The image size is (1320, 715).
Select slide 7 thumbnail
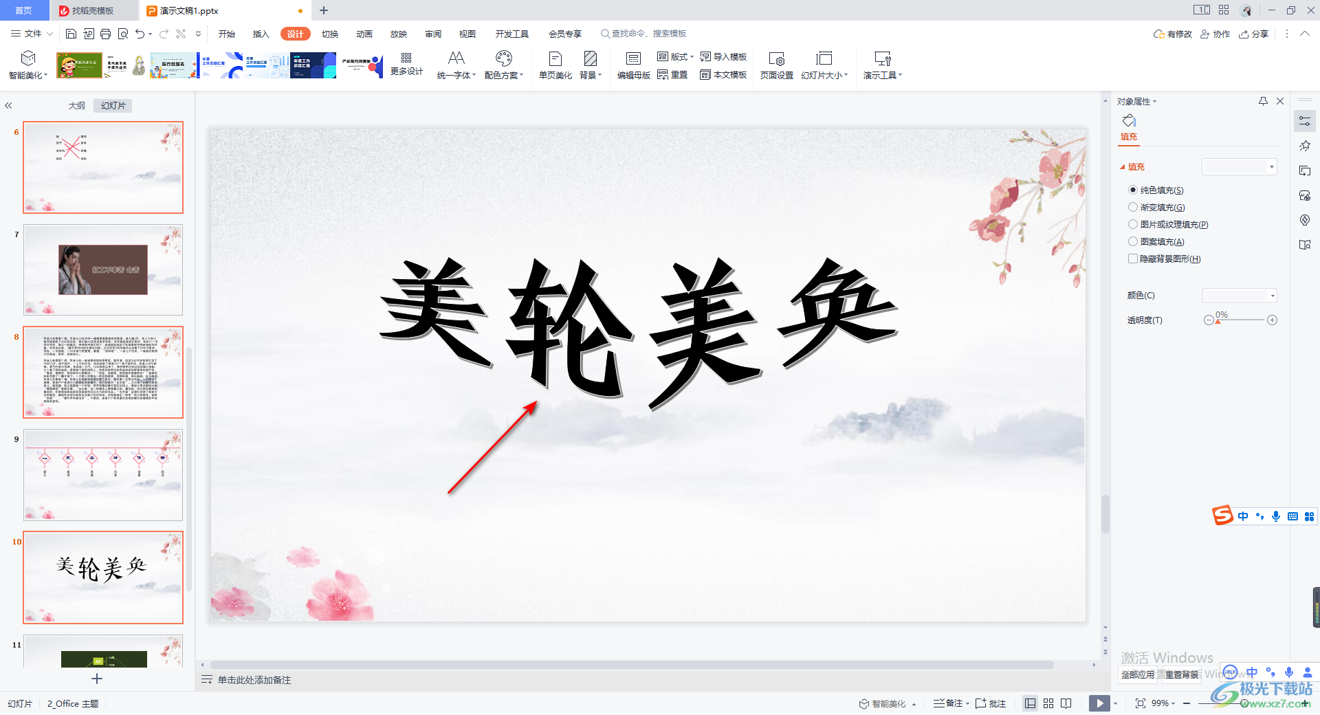coord(103,269)
